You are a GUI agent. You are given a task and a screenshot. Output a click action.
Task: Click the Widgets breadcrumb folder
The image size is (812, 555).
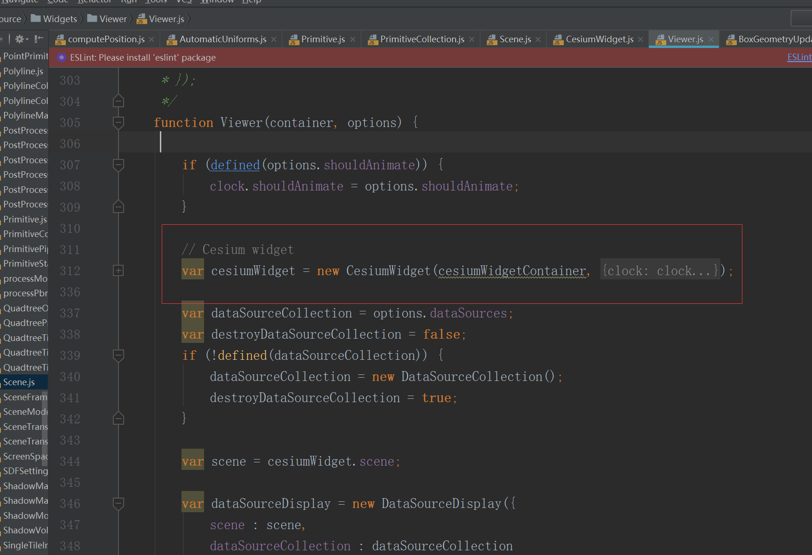click(54, 19)
